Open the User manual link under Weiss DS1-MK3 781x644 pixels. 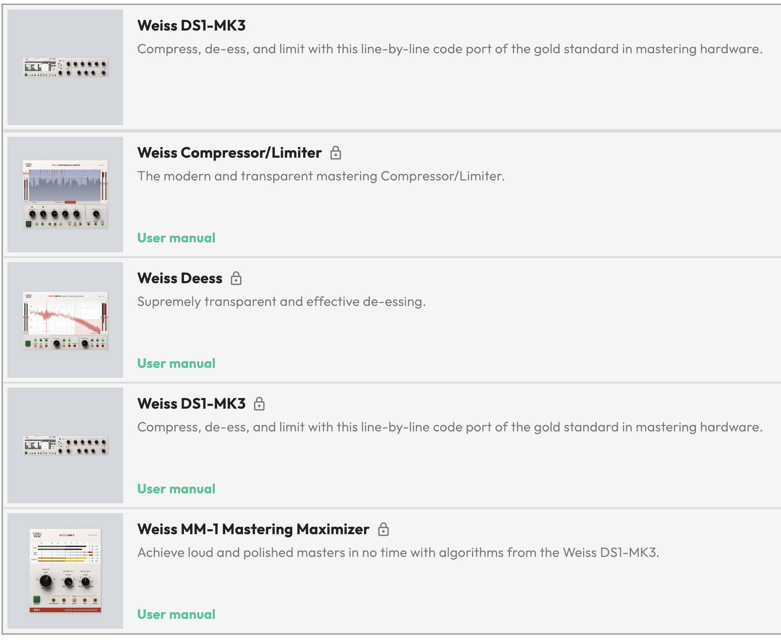coord(176,489)
